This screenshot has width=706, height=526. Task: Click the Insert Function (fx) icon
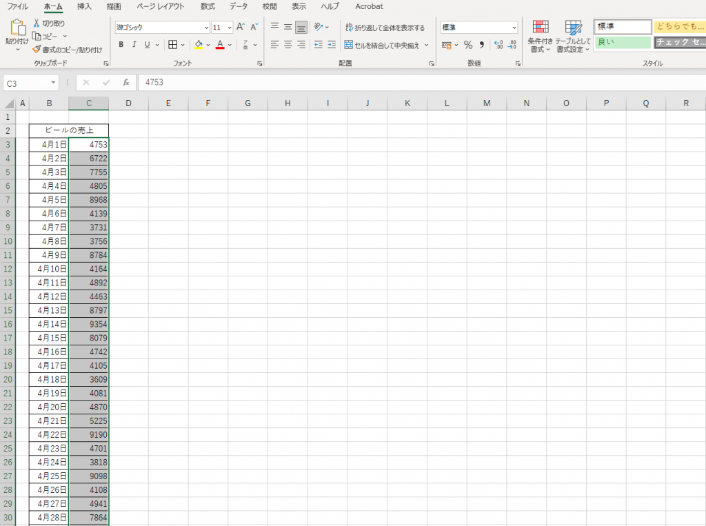coord(126,83)
